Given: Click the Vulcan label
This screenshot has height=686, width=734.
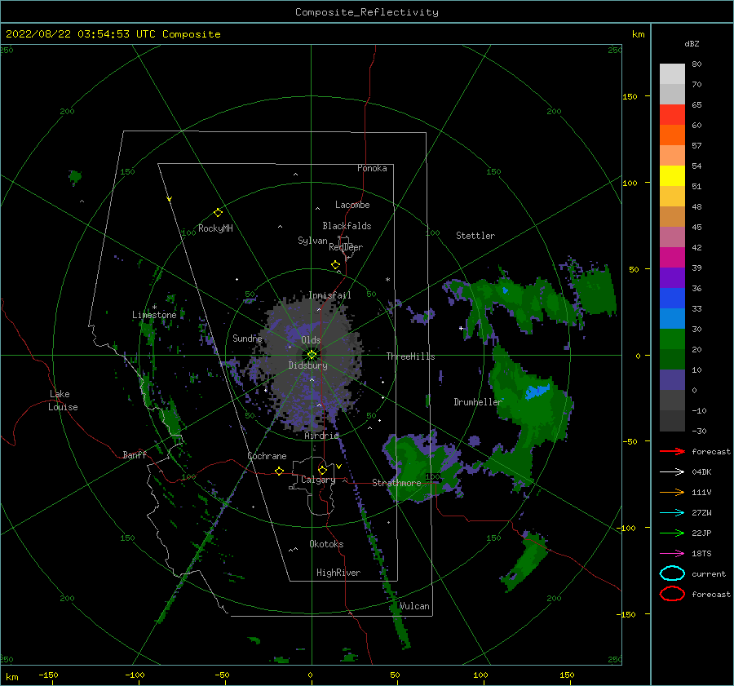Looking at the screenshot, I should (x=414, y=606).
